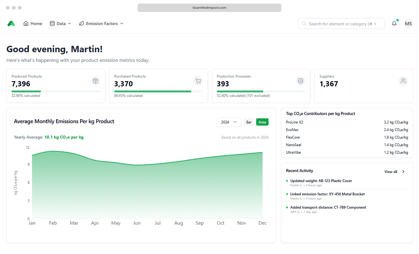Open notifications bell icon
Viewport: 419px width, 254px height.
(x=394, y=24)
